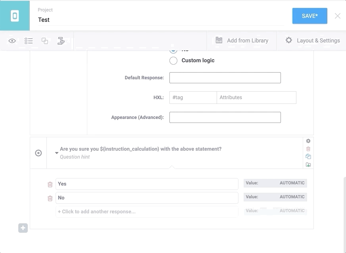Click the show all responses list icon

coord(29,40)
